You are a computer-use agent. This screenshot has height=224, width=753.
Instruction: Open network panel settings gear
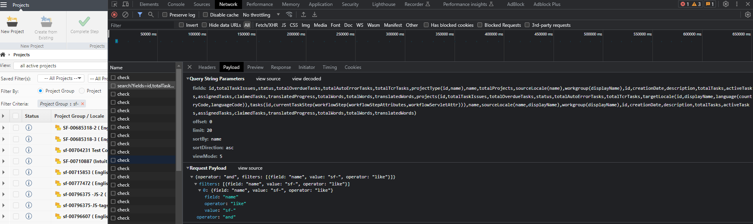[x=748, y=15]
